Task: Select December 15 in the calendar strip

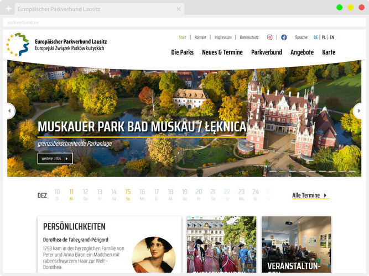Action: [128, 194]
